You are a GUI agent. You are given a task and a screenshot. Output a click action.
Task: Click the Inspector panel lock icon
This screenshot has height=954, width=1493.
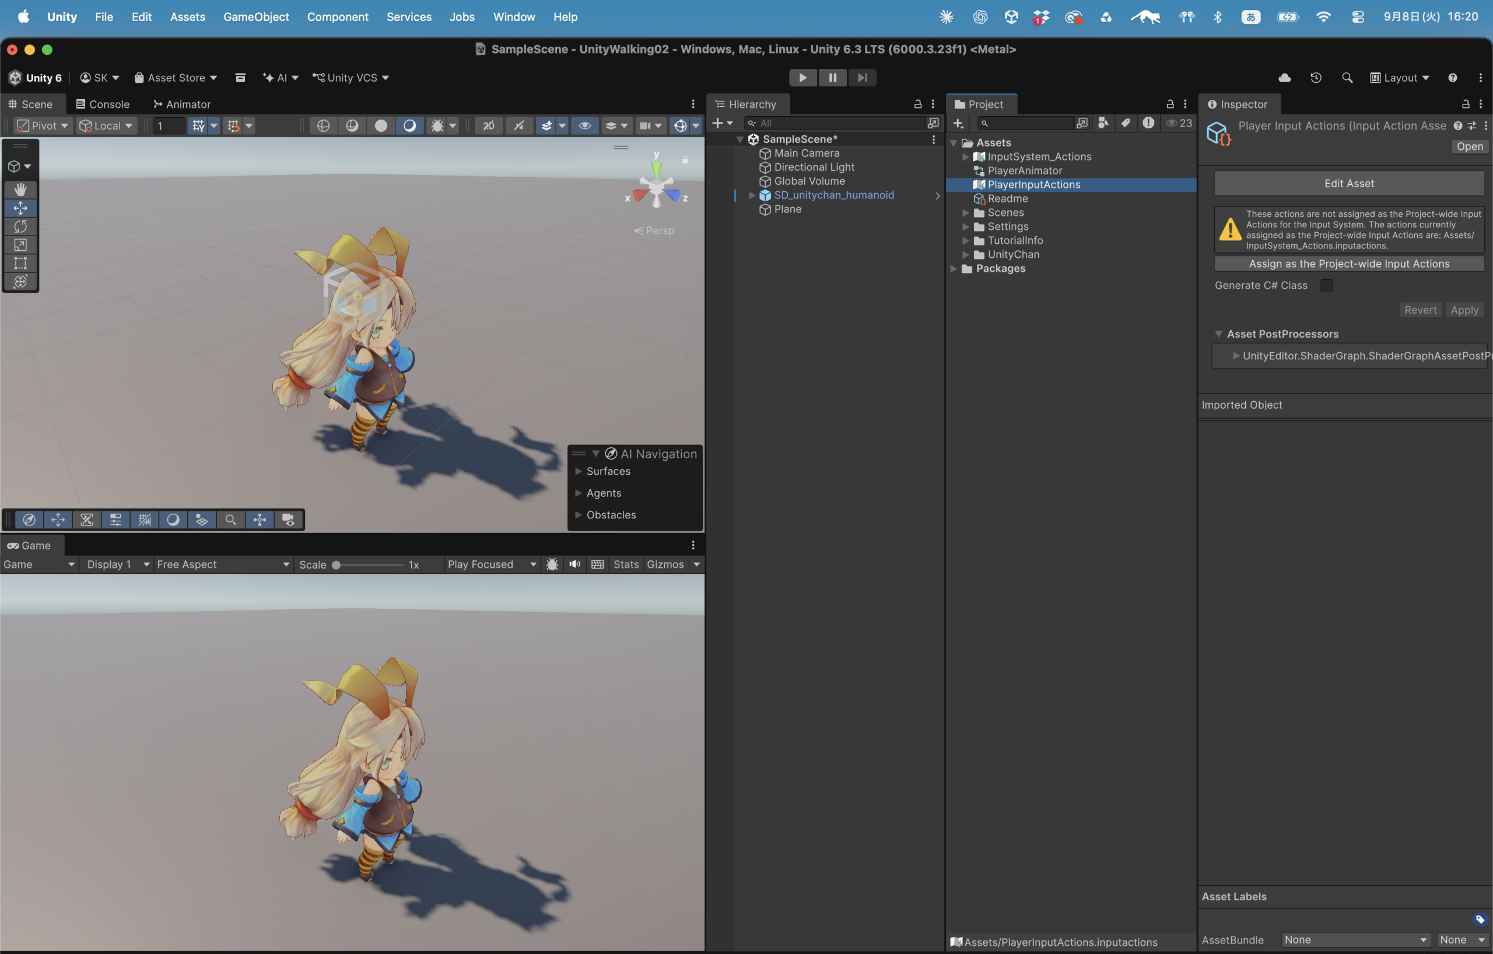point(1466,104)
